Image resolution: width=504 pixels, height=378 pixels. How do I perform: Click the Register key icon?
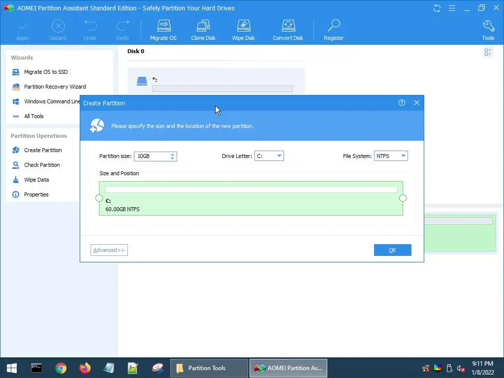pyautogui.click(x=334, y=26)
